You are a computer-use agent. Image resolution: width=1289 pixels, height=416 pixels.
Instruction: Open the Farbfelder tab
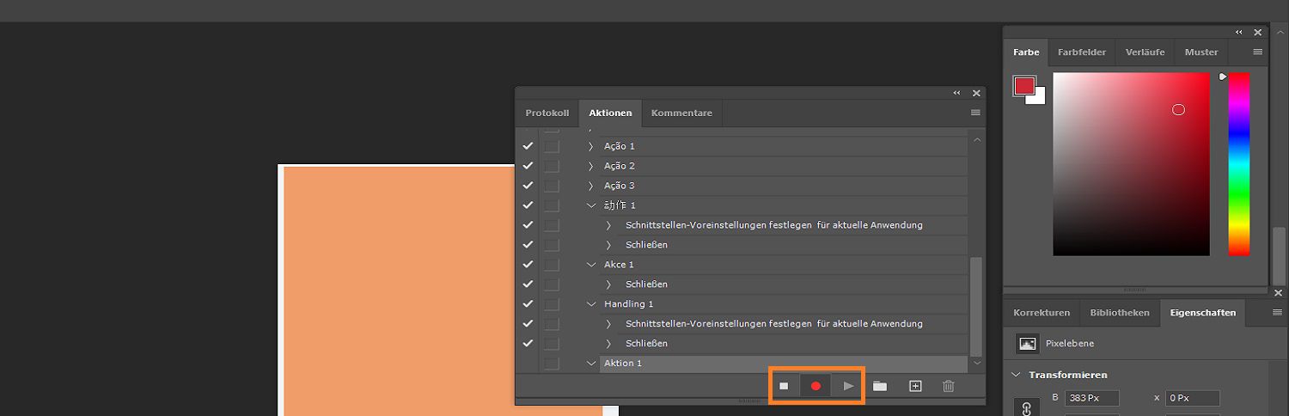tap(1081, 52)
